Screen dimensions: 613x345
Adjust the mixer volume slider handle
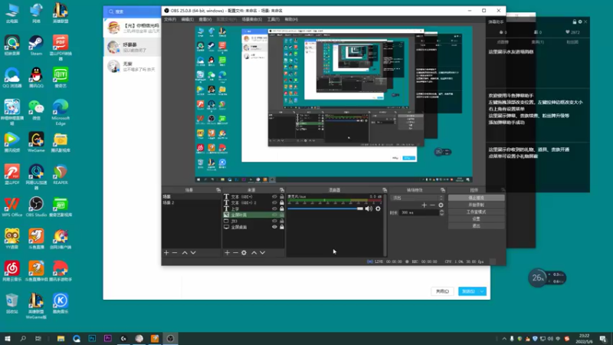(360, 209)
